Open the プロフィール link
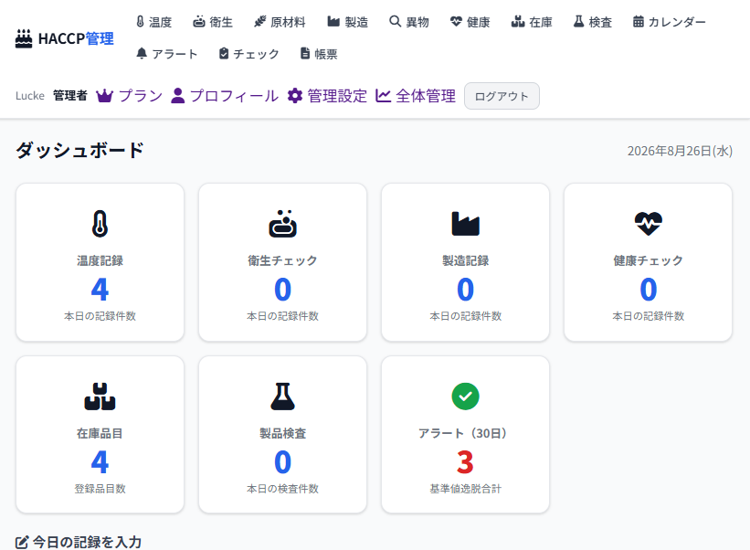 [225, 96]
